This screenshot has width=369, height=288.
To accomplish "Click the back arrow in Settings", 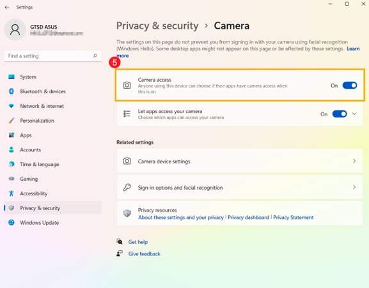I will pyautogui.click(x=7, y=7).
